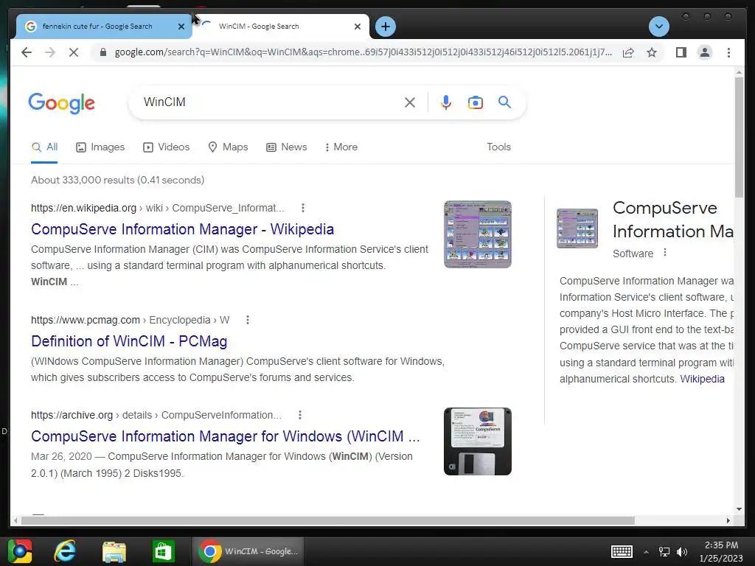Open options for the archive.org result
The height and width of the screenshot is (566, 755).
[300, 415]
